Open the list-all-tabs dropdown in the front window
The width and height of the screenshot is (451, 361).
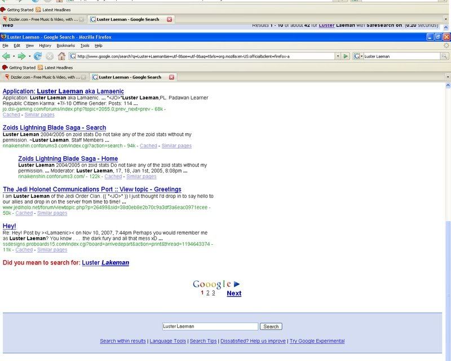click(x=448, y=77)
